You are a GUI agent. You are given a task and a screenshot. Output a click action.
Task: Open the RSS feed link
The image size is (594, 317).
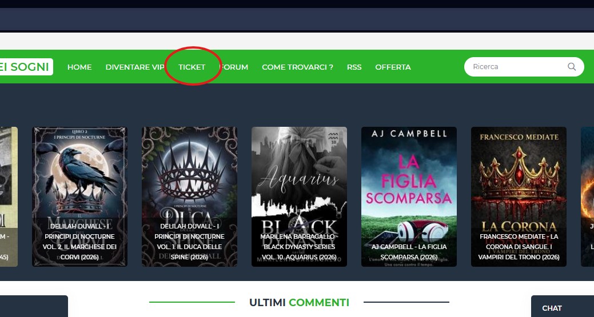click(354, 67)
